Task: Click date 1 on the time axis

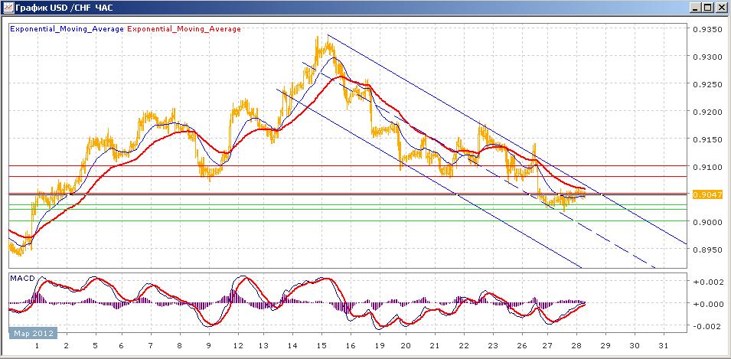Action: tap(37, 346)
